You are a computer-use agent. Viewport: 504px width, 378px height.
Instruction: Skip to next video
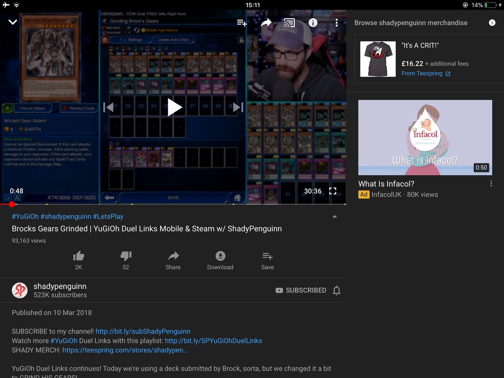pos(238,107)
